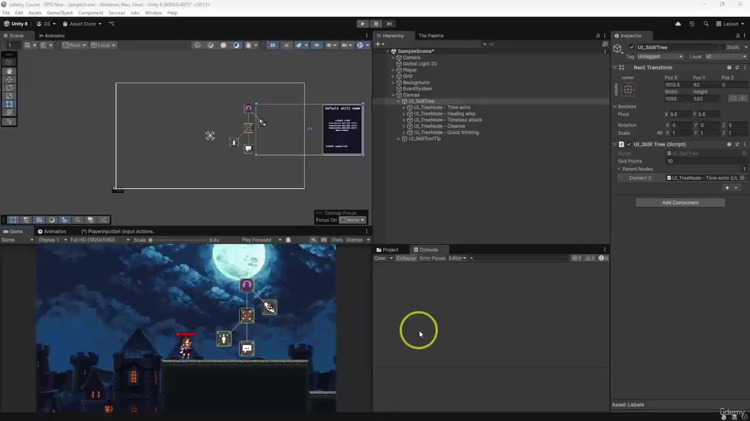The width and height of the screenshot is (750, 421).
Task: Open the Play Focused dropdown
Action: coord(261,240)
